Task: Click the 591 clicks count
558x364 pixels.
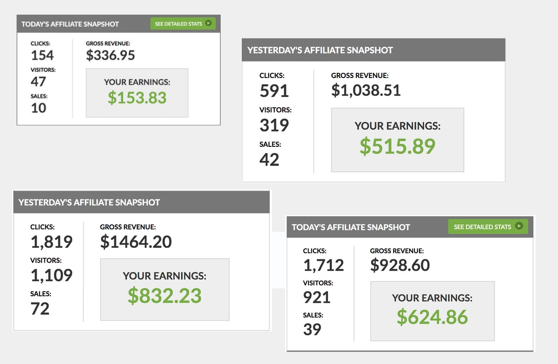Action: pyautogui.click(x=274, y=90)
